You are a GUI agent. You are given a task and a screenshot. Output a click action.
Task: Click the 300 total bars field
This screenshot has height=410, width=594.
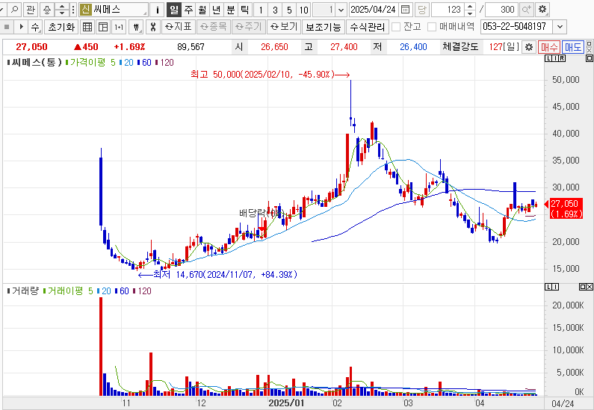click(501, 10)
